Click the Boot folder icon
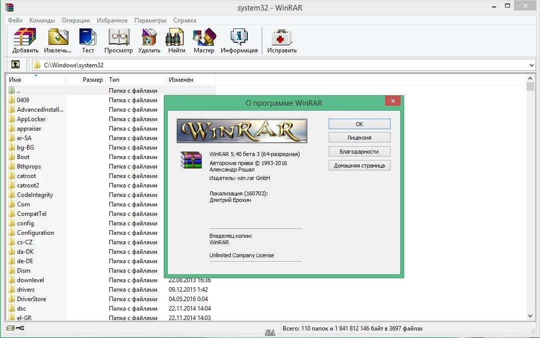 12,157
